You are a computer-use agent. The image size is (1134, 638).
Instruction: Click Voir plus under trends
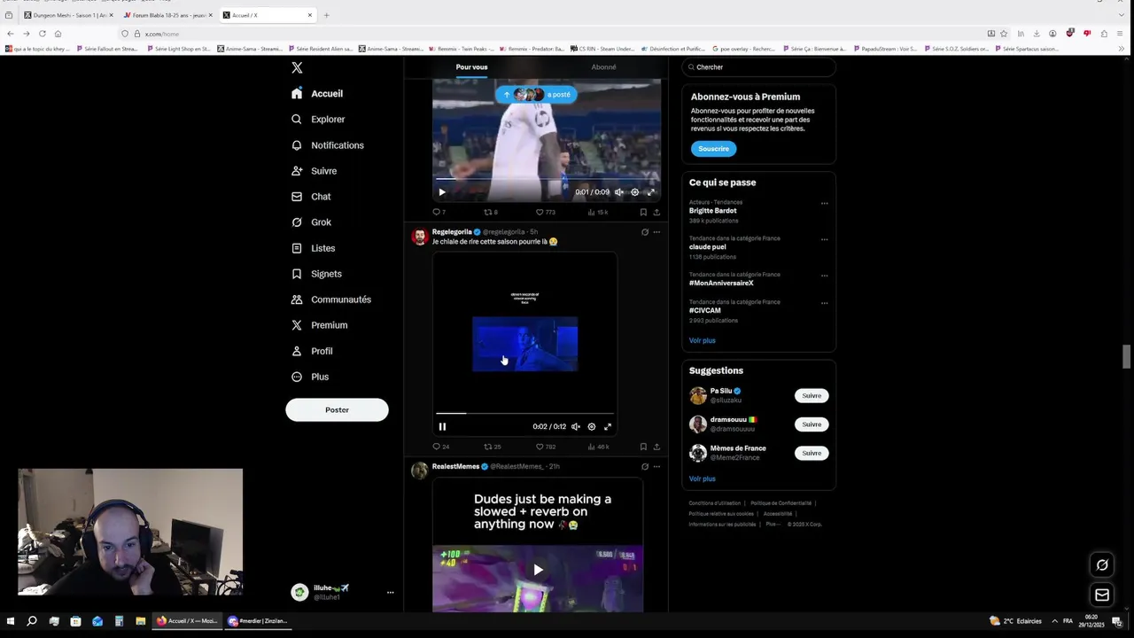coord(703,340)
